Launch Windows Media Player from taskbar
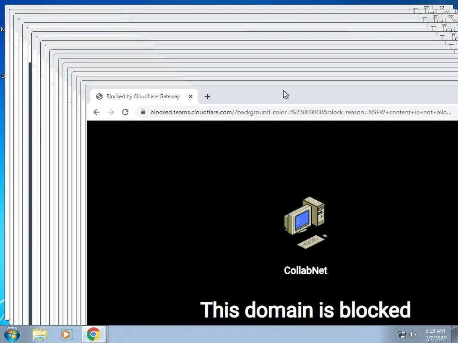Viewport: 458px width, 343px height. coord(67,334)
